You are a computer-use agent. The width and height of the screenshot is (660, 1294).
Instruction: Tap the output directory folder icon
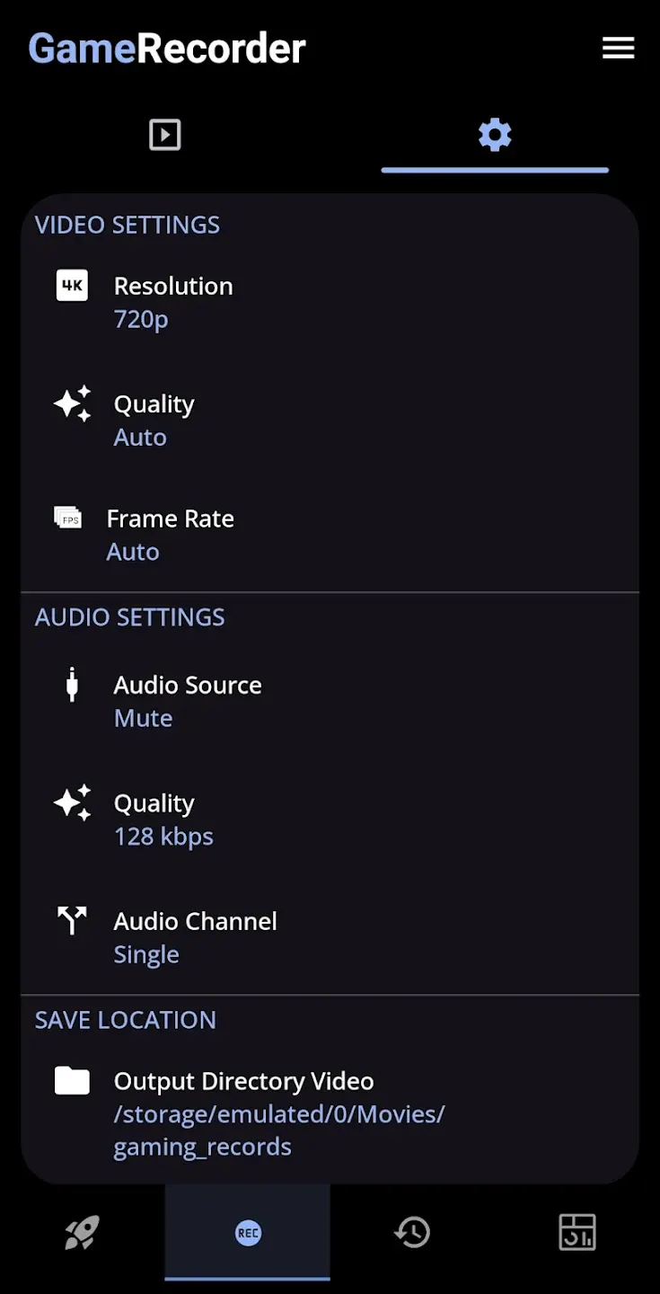click(x=72, y=1081)
